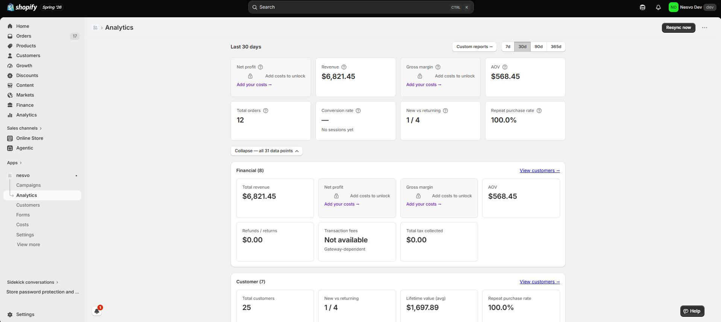Click the Customers person icon
This screenshot has width=721, height=322.
[x=10, y=56]
